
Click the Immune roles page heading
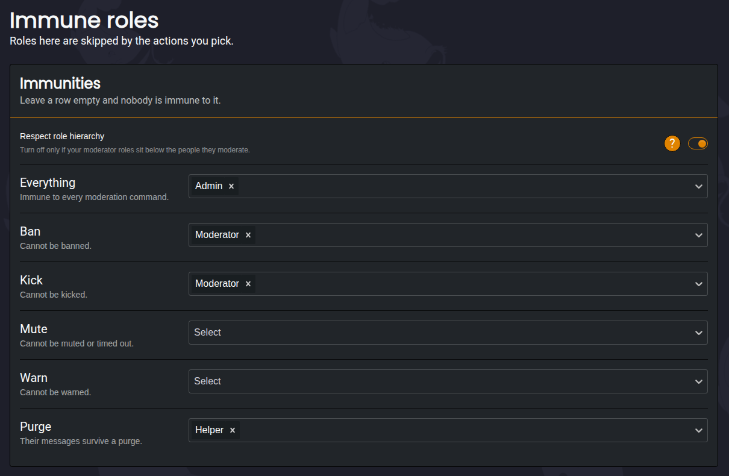tap(84, 20)
